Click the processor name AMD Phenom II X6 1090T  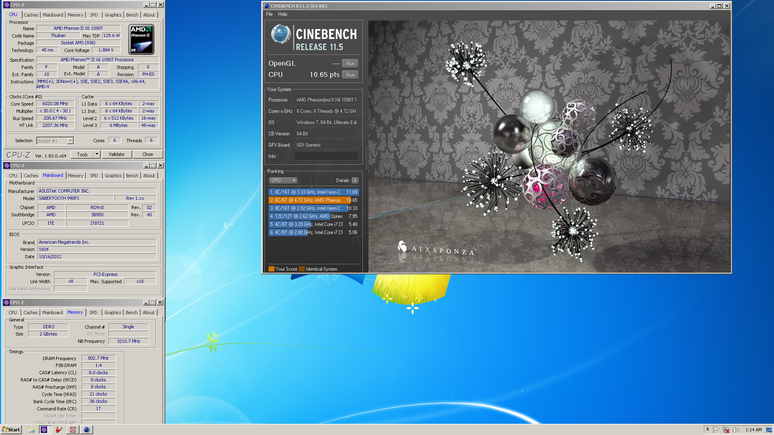78,28
